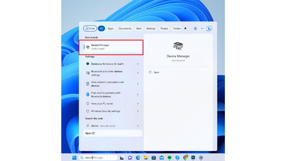Open Task View from the taskbar
Viewport: 286px width, 161px height.
tap(122, 157)
